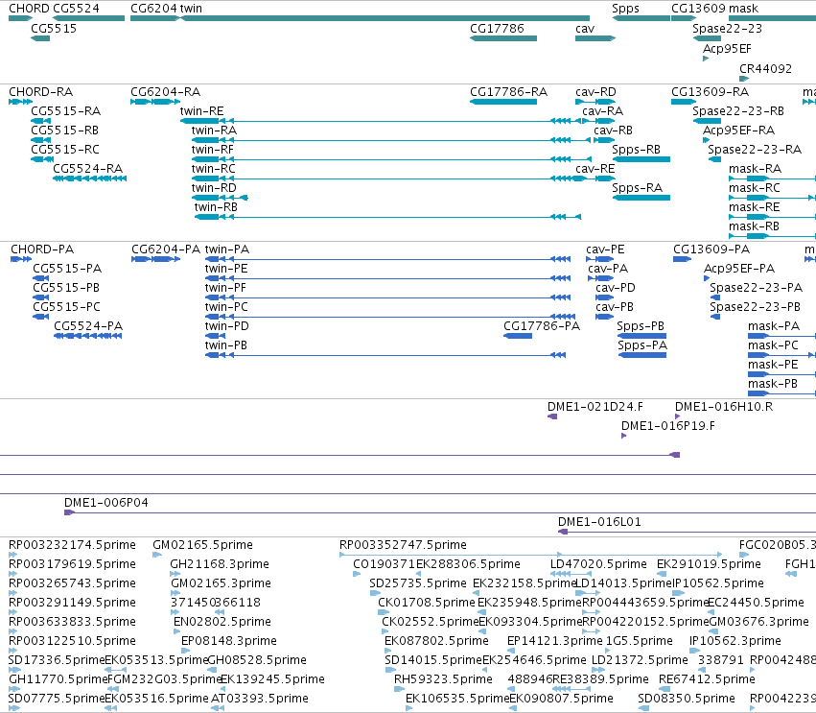This screenshot has height=713, width=816.
Task: Click the DME1-006P04 clone label
Action: pos(106,503)
